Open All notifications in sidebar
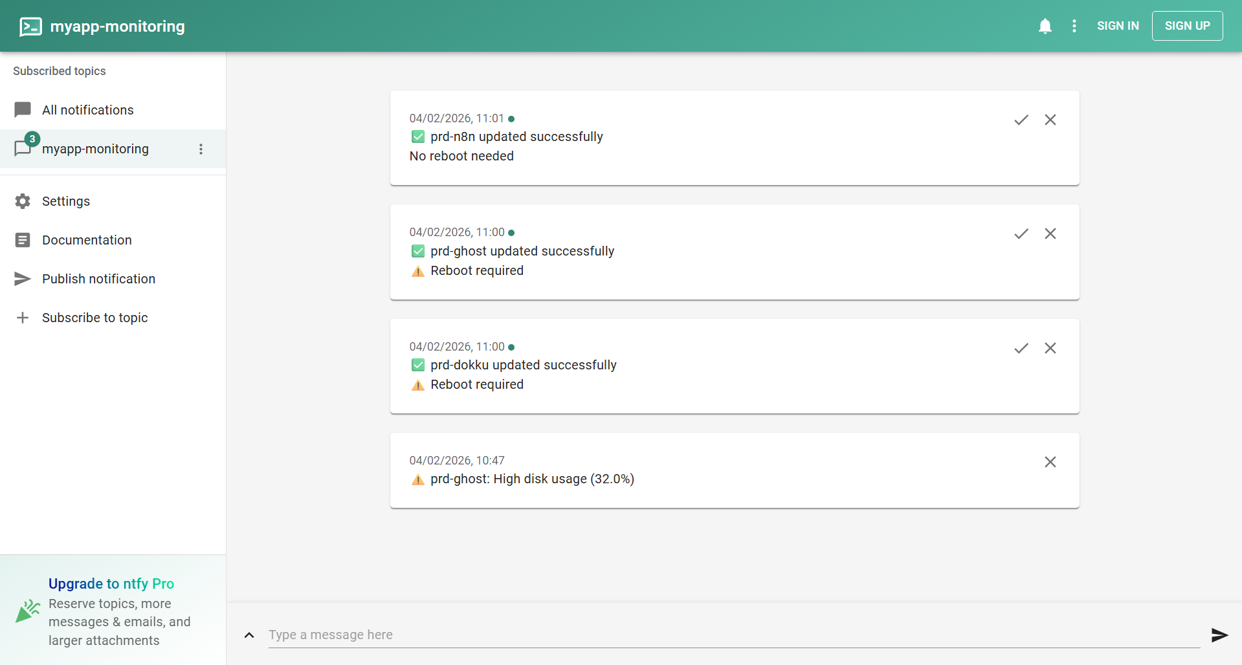Image resolution: width=1242 pixels, height=665 pixels. [87, 110]
